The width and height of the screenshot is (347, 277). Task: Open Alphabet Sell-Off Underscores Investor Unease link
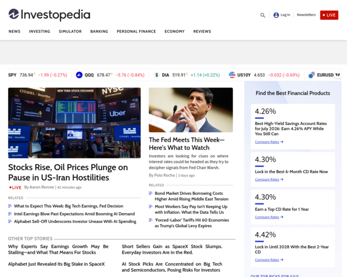pos(75,221)
